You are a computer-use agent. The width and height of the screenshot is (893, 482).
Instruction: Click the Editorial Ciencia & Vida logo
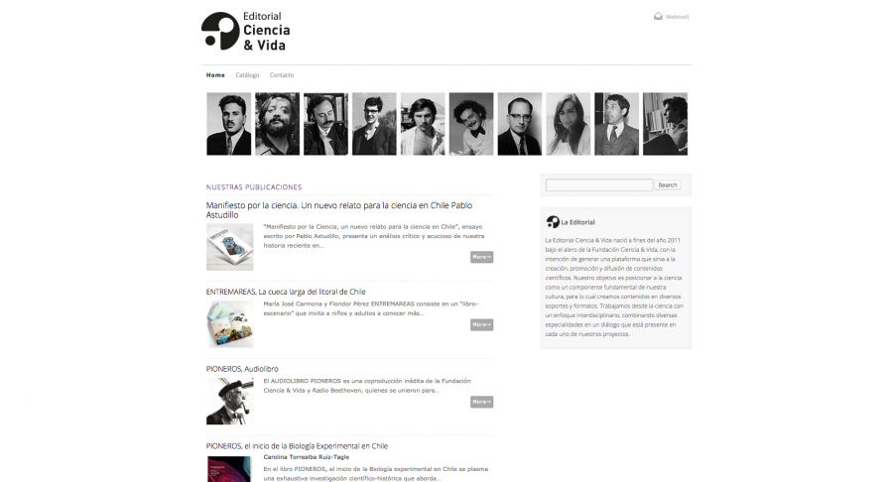click(245, 32)
